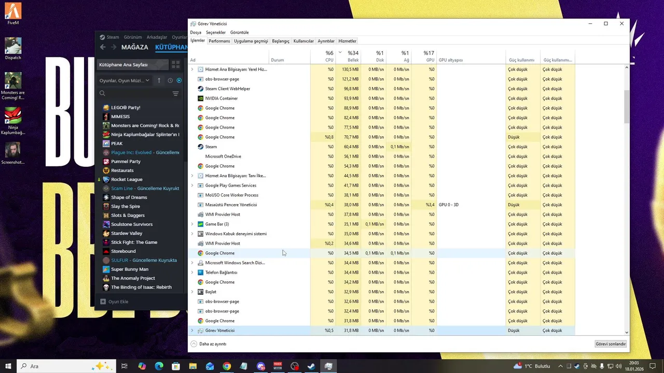Click the taskbar Ara search box
This screenshot has height=373, width=664.
click(65, 366)
